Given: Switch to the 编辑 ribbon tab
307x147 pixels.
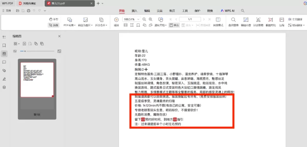Looking at the screenshot, I should (147, 11).
